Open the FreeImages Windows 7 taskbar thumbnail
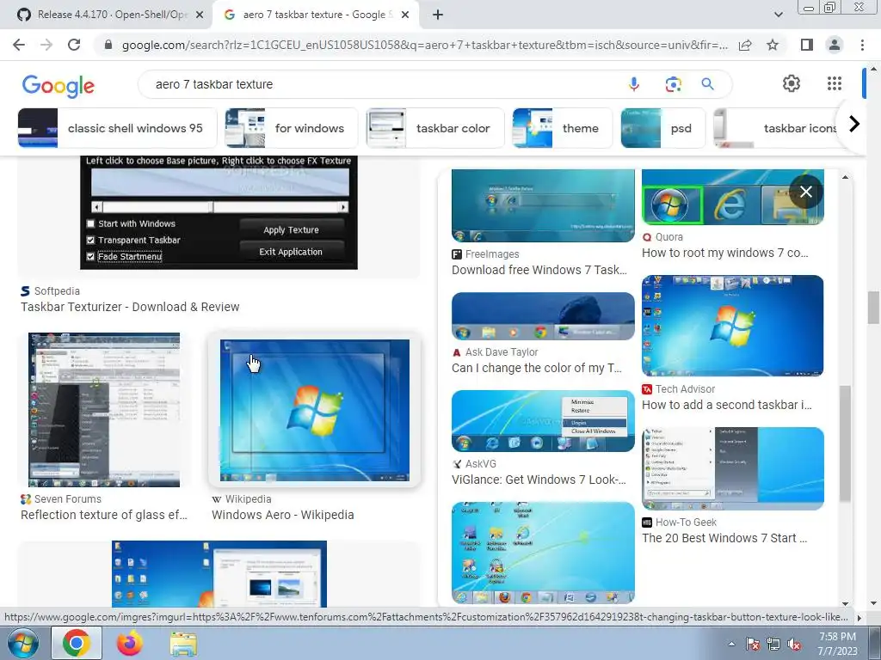The height and width of the screenshot is (660, 881). point(543,205)
